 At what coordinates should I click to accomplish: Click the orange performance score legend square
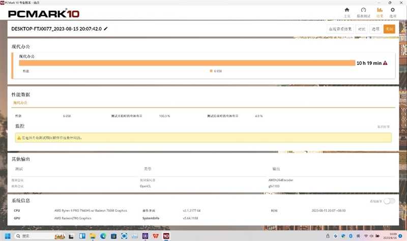coord(211,71)
